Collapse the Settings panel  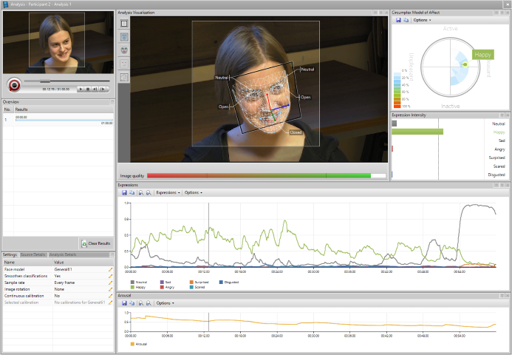tap(112, 254)
